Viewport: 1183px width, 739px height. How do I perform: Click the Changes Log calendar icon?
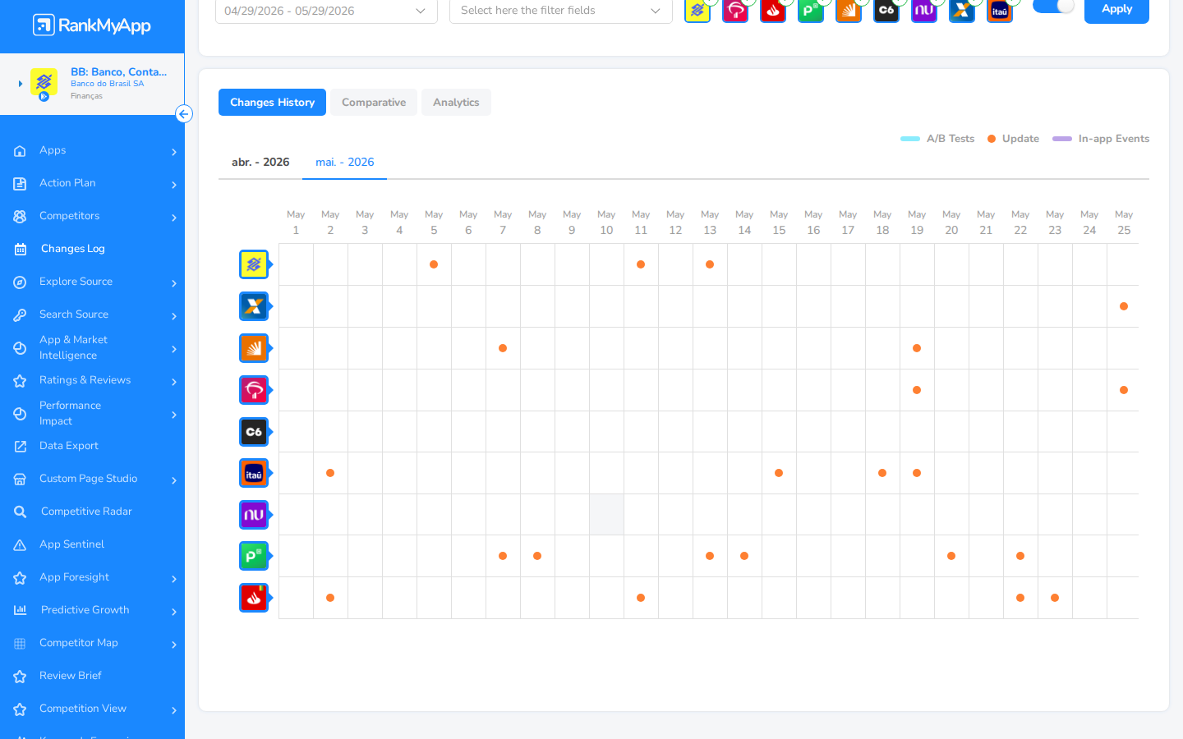coord(20,249)
